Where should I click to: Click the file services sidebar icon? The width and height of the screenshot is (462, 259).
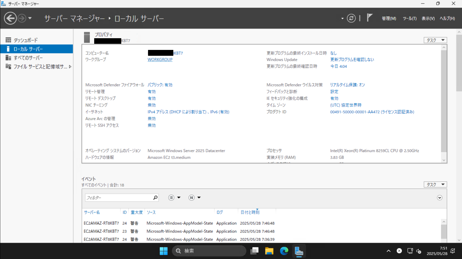[x=8, y=66]
